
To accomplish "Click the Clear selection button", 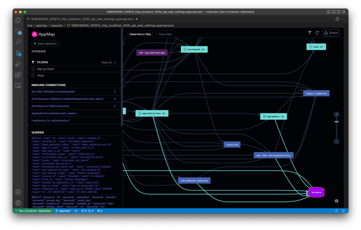I will pyautogui.click(x=46, y=44).
